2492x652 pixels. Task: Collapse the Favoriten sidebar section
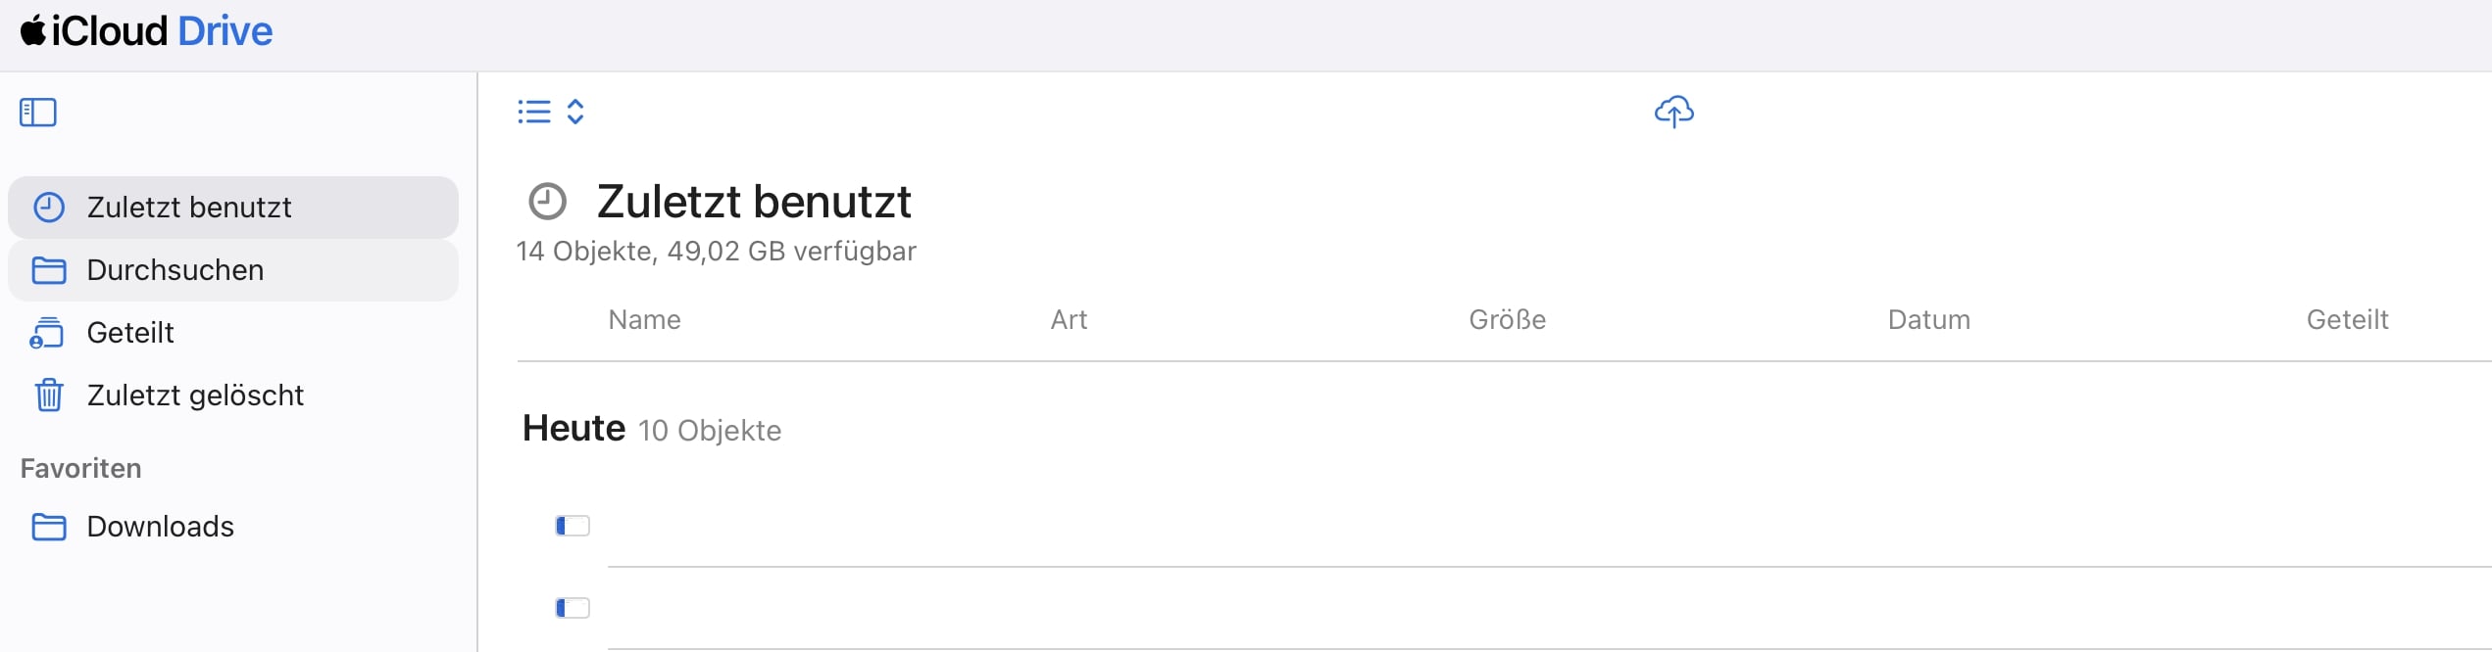click(x=80, y=468)
